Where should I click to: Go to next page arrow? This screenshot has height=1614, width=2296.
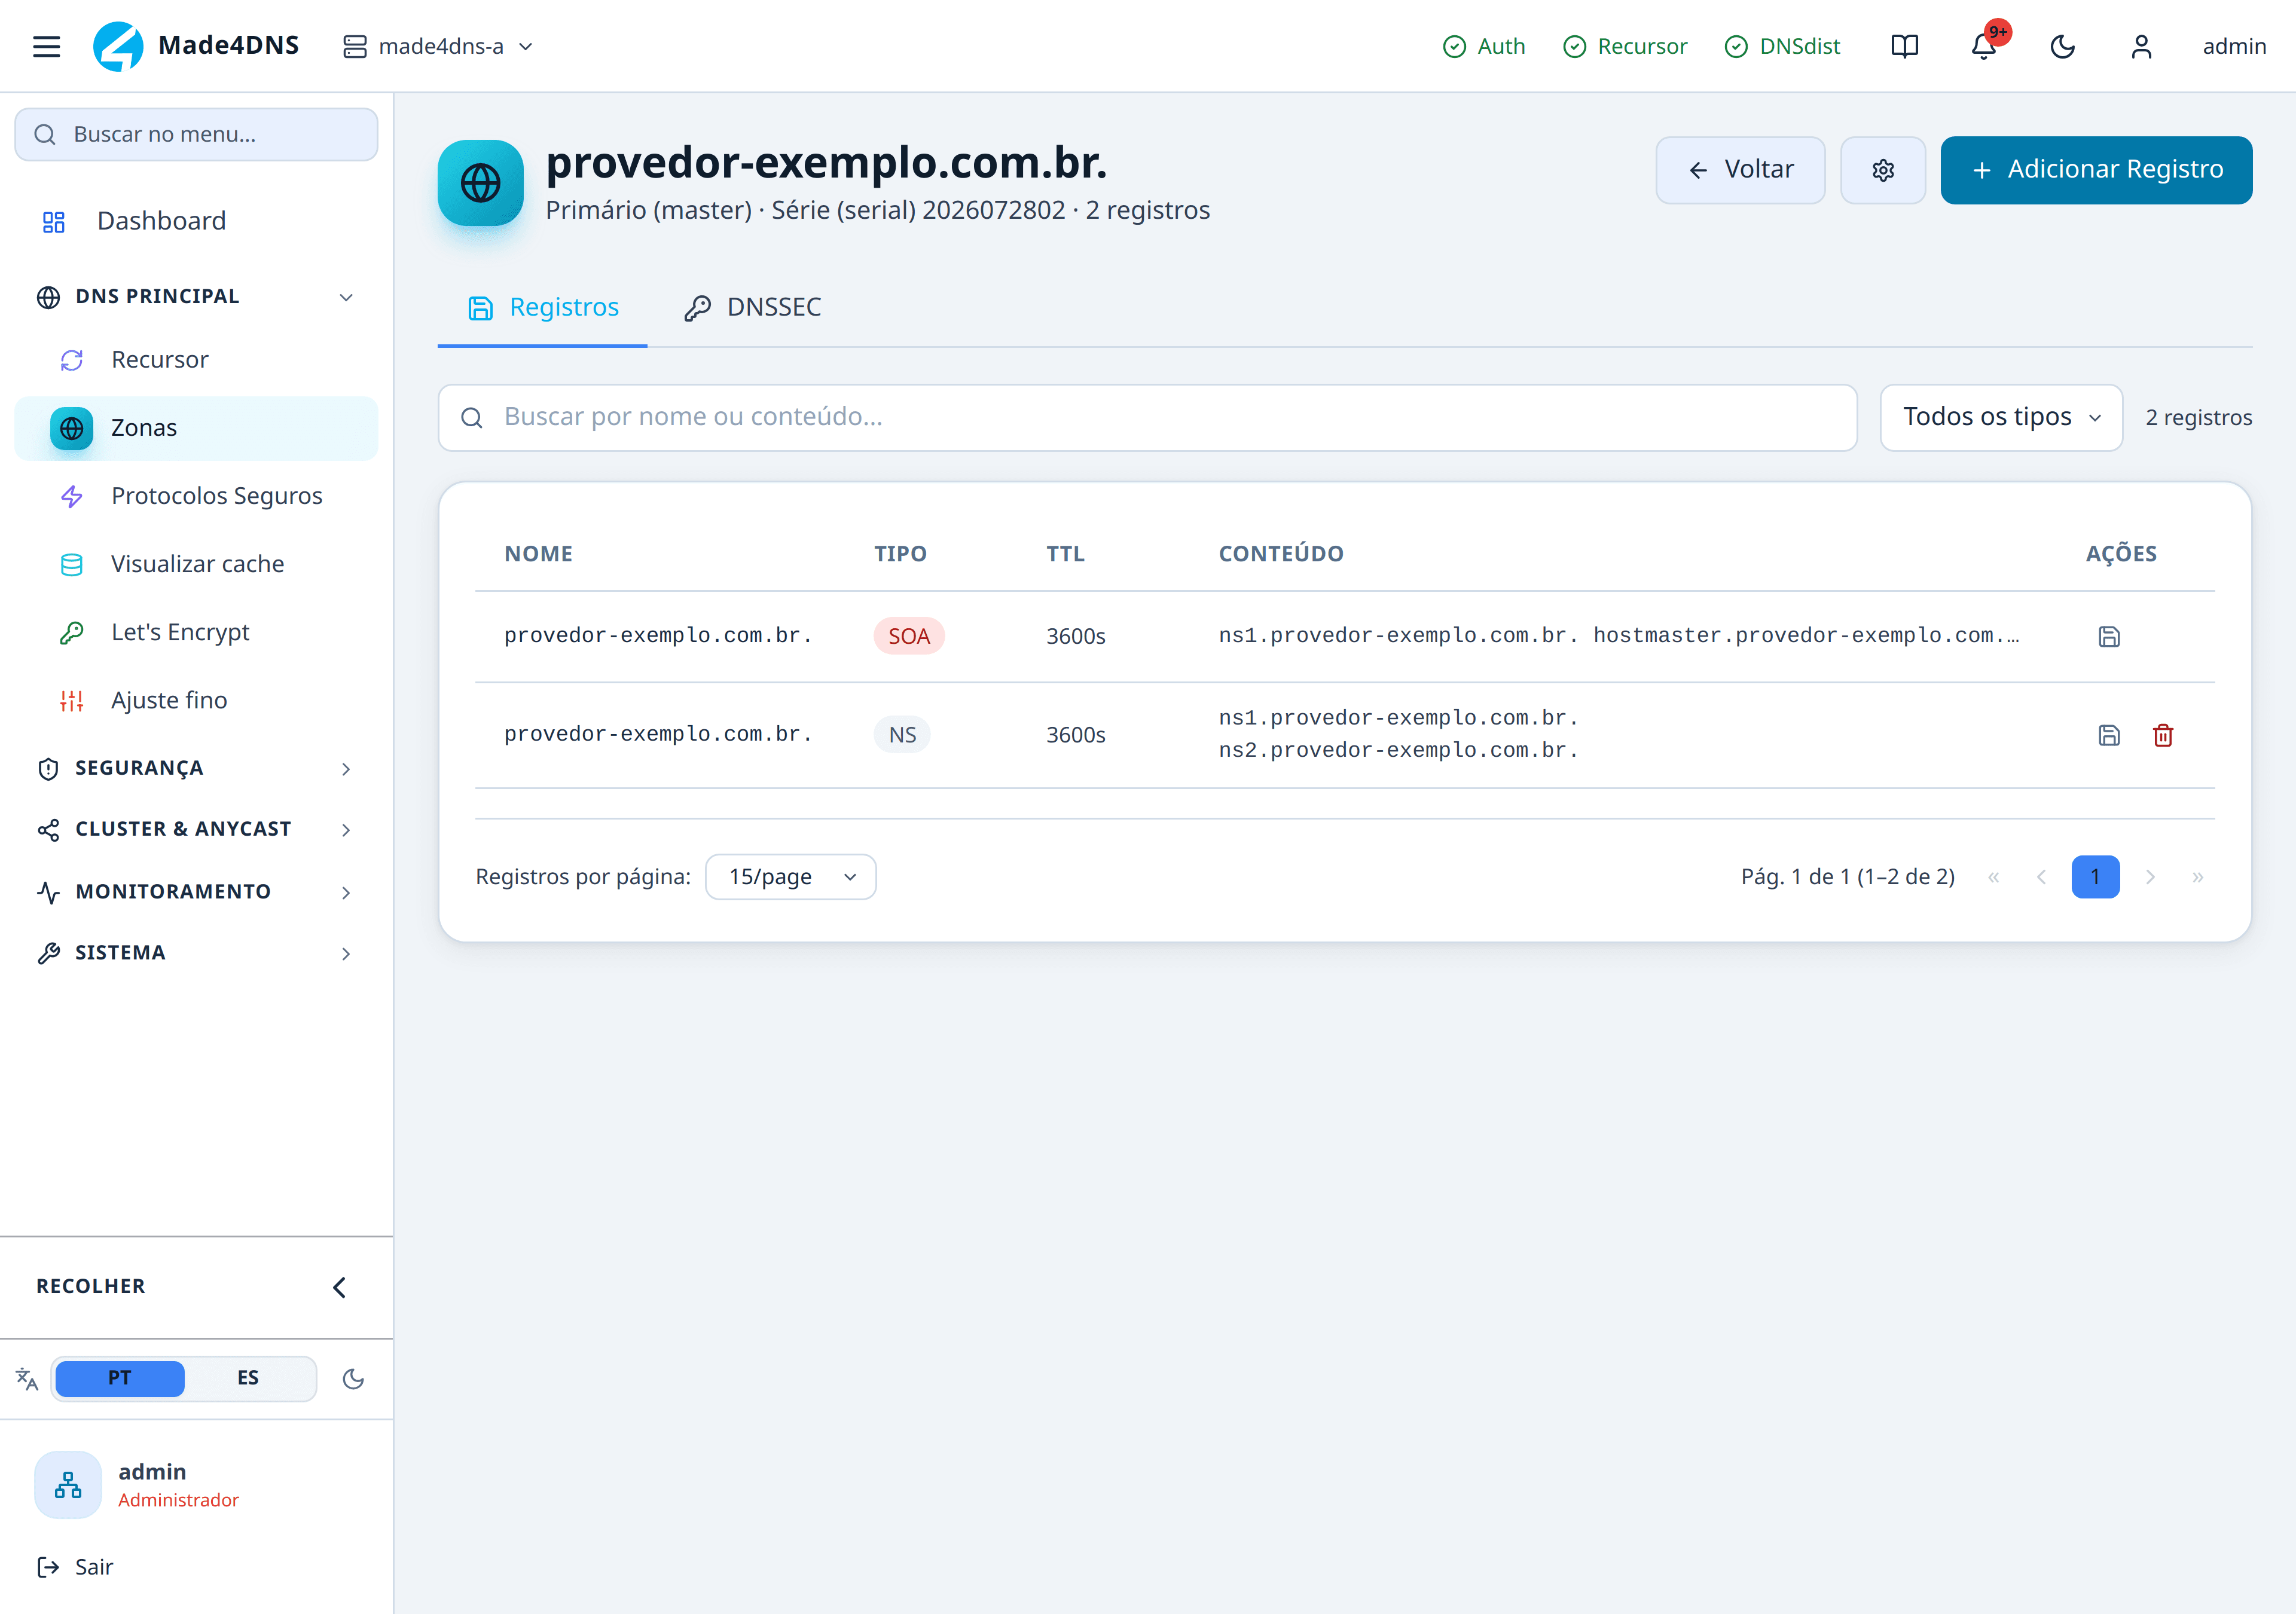[x=2150, y=877]
